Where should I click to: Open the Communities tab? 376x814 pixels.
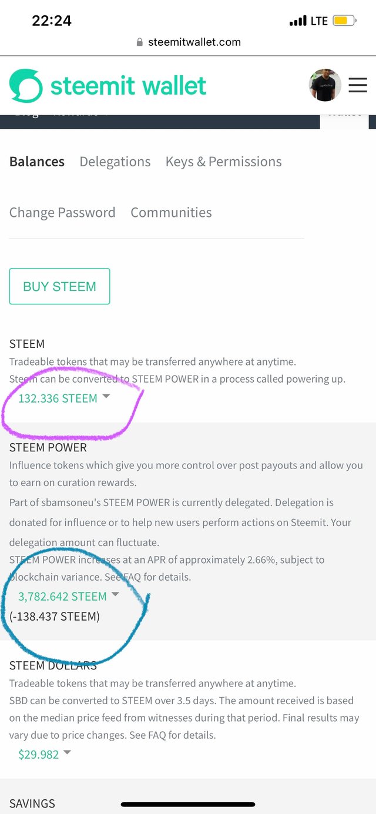(x=171, y=212)
